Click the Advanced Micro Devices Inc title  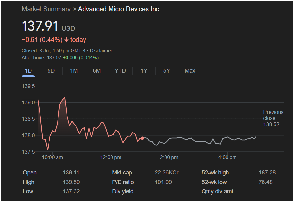click(x=119, y=9)
